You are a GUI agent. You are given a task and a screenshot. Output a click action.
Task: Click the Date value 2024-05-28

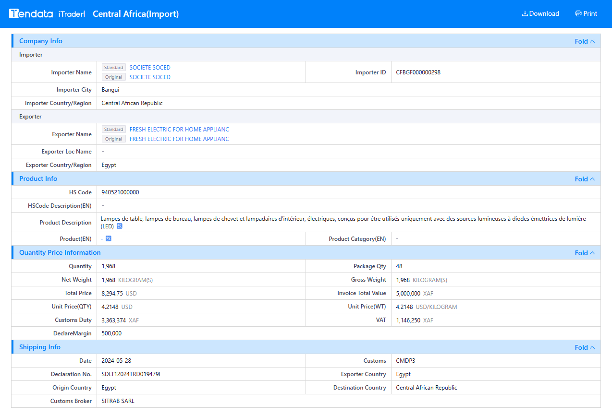coord(116,361)
